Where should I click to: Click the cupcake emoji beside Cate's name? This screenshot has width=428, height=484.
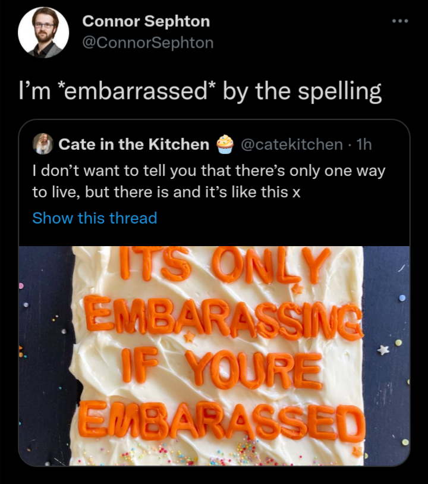[x=225, y=144]
